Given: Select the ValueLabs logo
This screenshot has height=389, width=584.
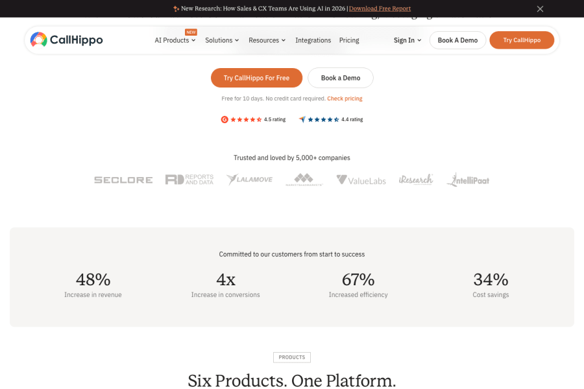Looking at the screenshot, I should 361,180.
